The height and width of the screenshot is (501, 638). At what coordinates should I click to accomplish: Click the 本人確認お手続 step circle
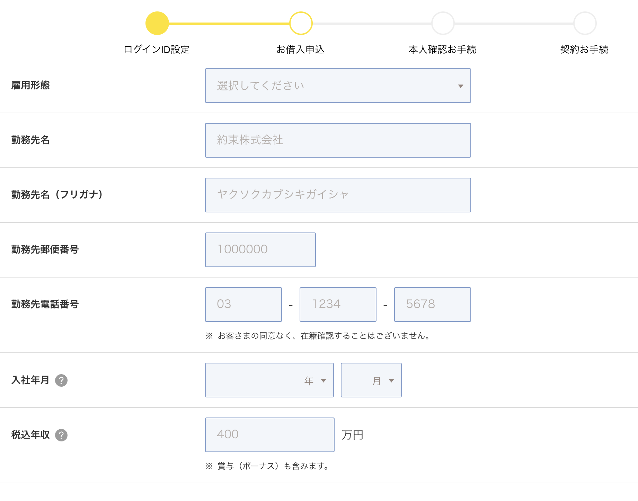click(x=443, y=23)
